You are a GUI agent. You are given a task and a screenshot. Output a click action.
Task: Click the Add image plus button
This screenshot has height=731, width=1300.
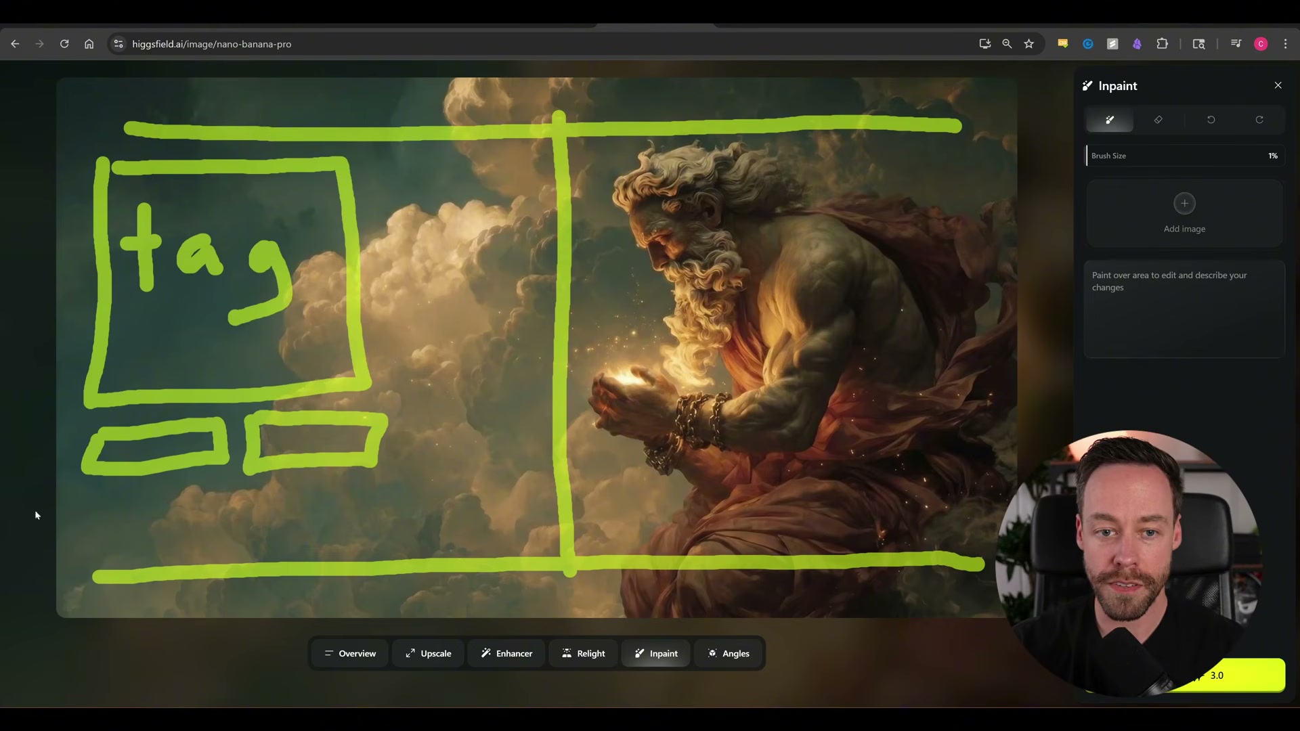click(x=1184, y=203)
